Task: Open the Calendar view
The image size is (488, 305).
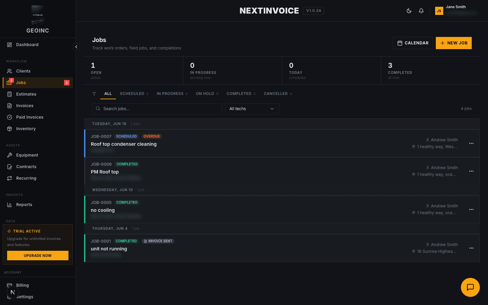Action: 413,43
